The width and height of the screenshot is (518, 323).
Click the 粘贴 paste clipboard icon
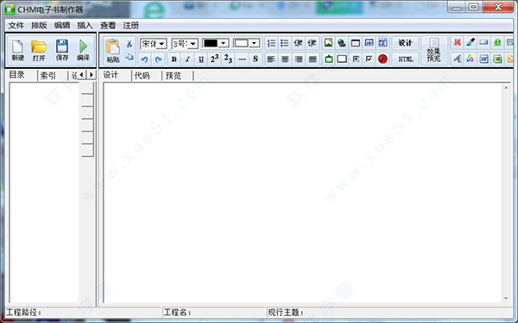pos(112,51)
